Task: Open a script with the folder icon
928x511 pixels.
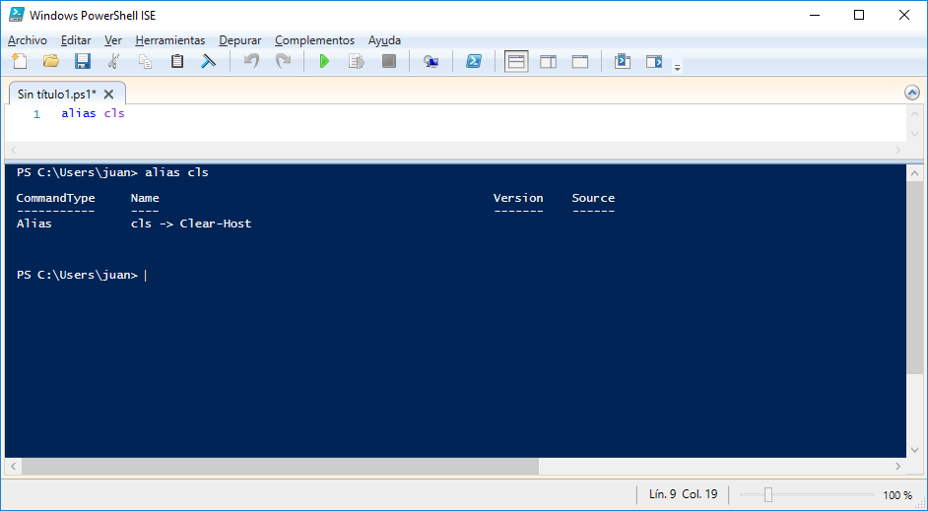Action: [x=51, y=61]
